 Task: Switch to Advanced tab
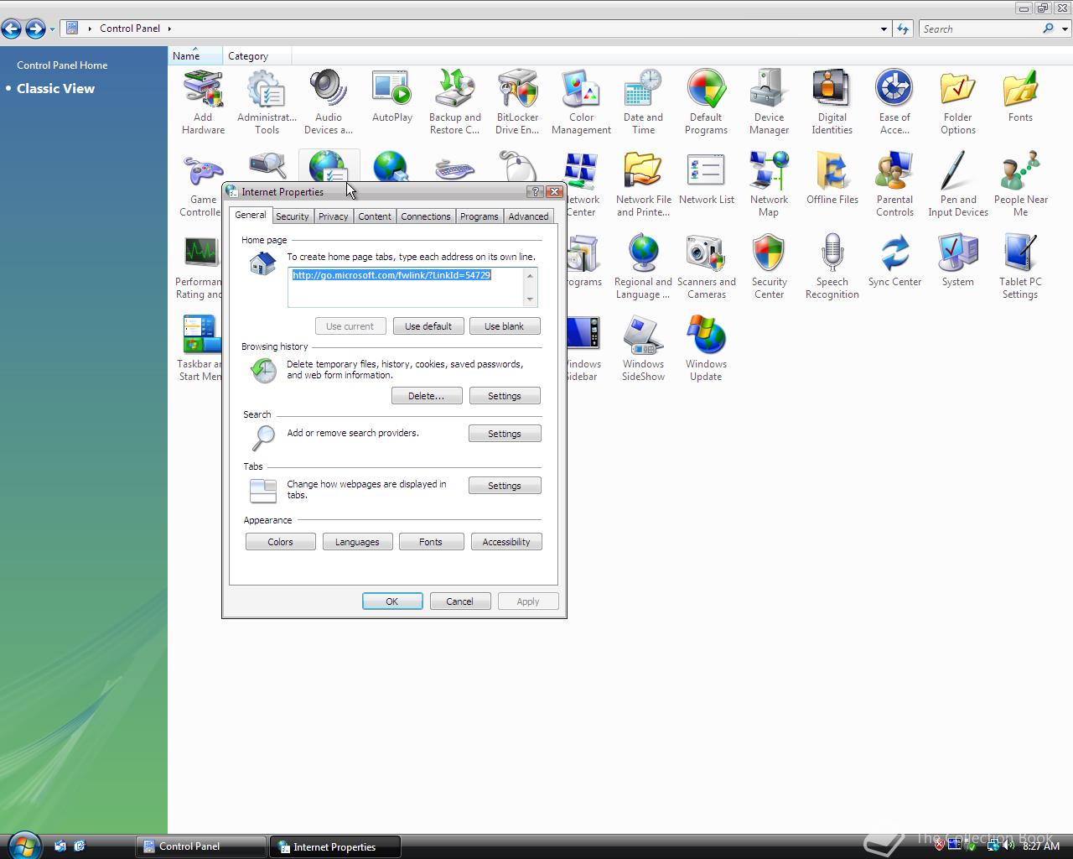[528, 216]
